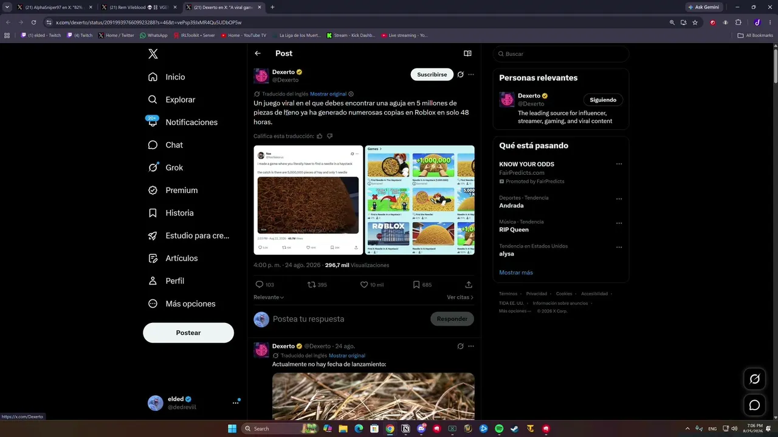
Task: Expand Más opciones in the footer
Action: point(515,311)
